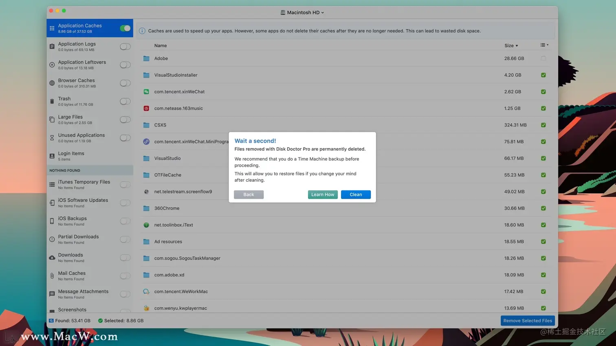Screen dimensions: 616x346
Task: Click the Login Items person icon
Action: point(52,156)
